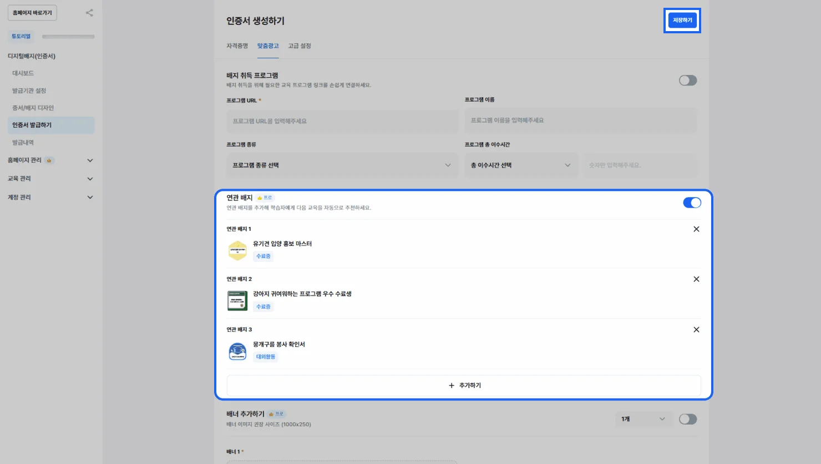
Task: Remove 연관 배지 1 with X icon
Action: [696, 229]
